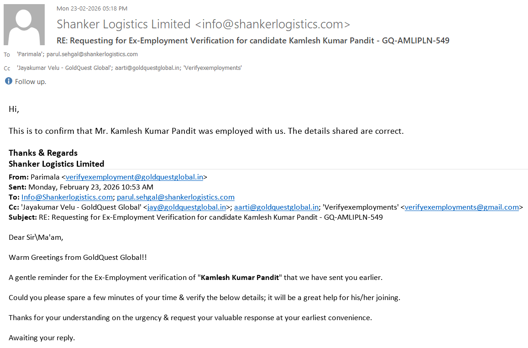Click the received date and time stamp
Screen dimensions: 528x348
[x=92, y=8]
